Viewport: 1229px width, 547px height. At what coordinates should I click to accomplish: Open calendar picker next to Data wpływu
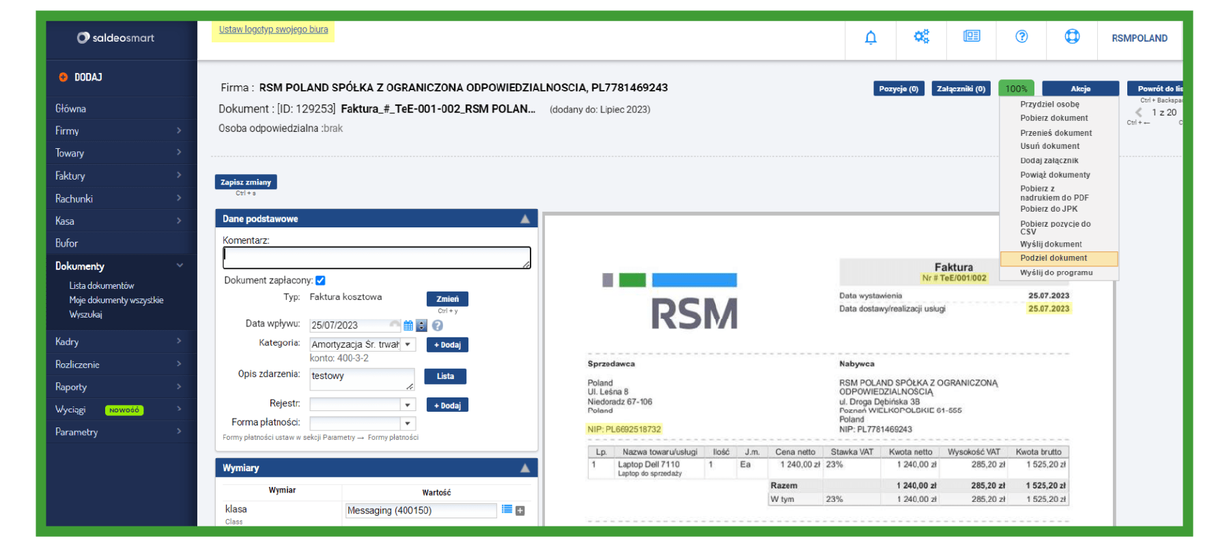coord(408,326)
